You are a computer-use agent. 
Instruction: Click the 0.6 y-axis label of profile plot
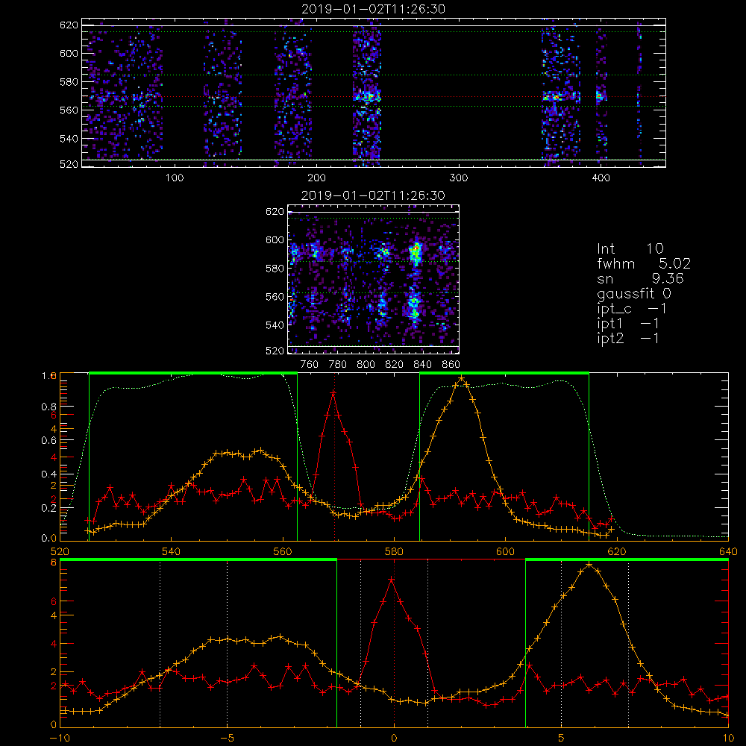49,441
